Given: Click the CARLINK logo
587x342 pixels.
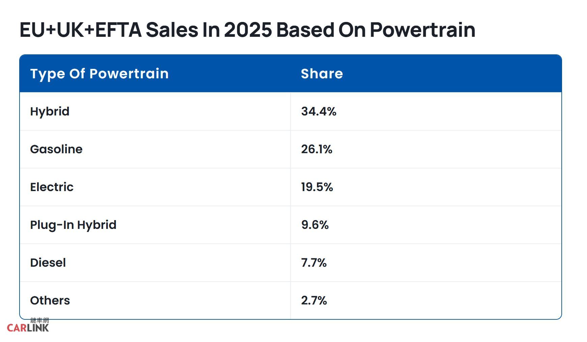Looking at the screenshot, I should [x=28, y=328].
